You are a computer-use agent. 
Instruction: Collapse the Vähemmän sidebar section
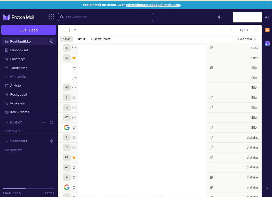(7, 77)
